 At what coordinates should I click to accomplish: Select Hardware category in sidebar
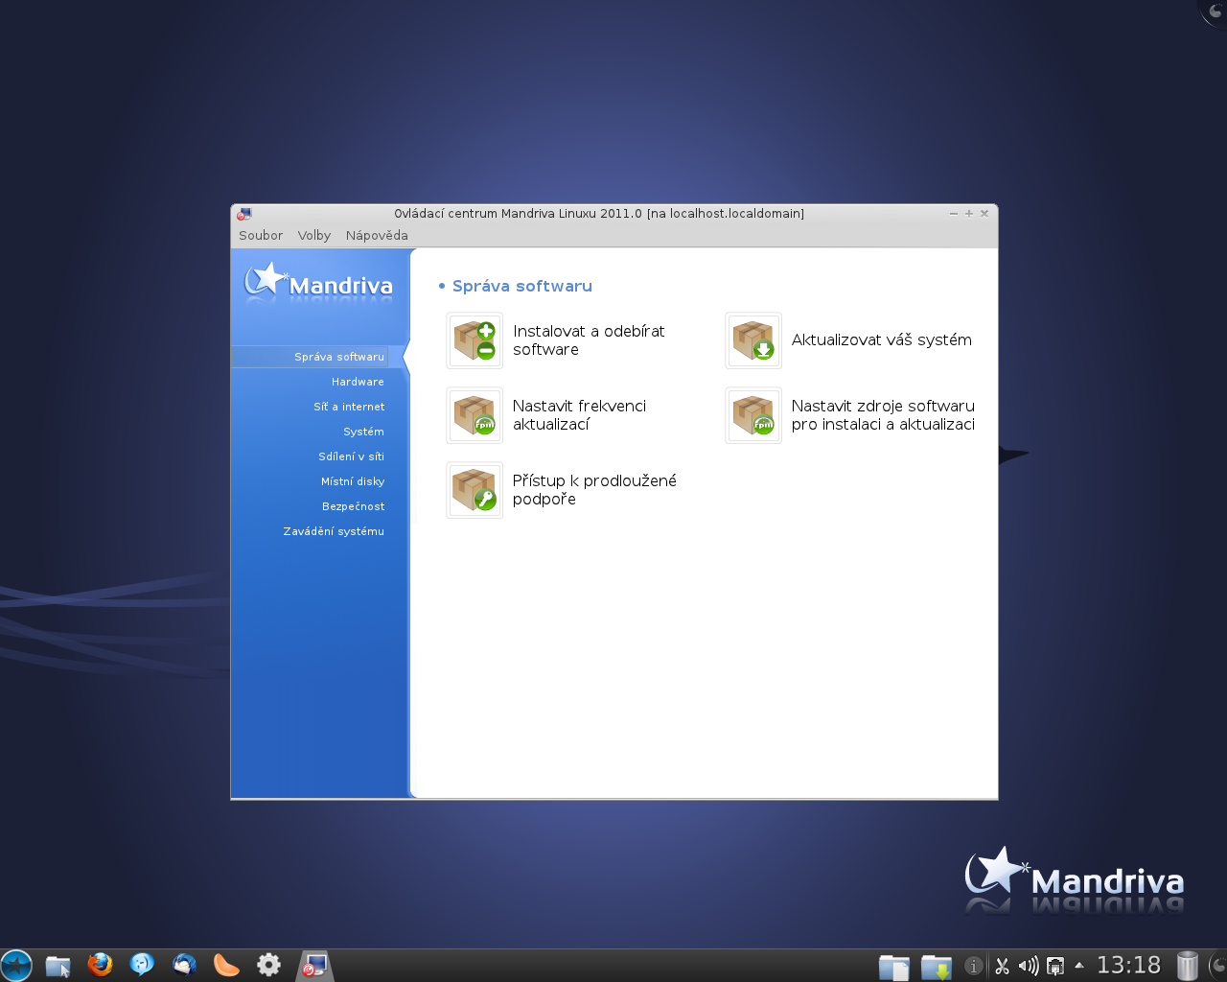358,382
